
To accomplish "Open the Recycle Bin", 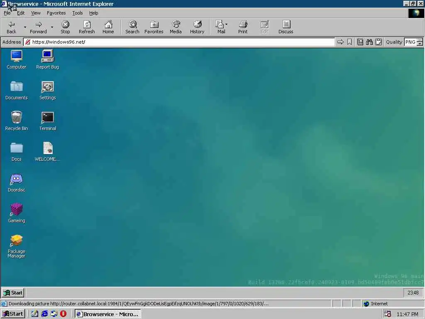I will point(17,121).
